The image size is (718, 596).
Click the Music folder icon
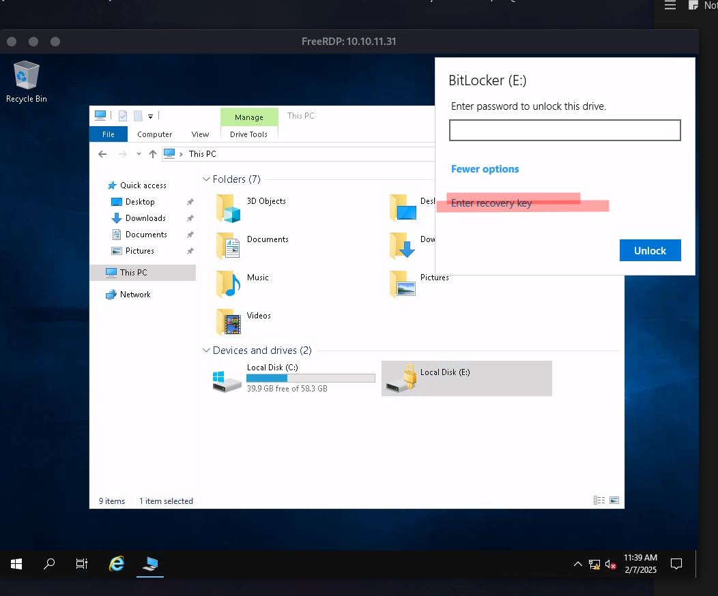(x=229, y=284)
